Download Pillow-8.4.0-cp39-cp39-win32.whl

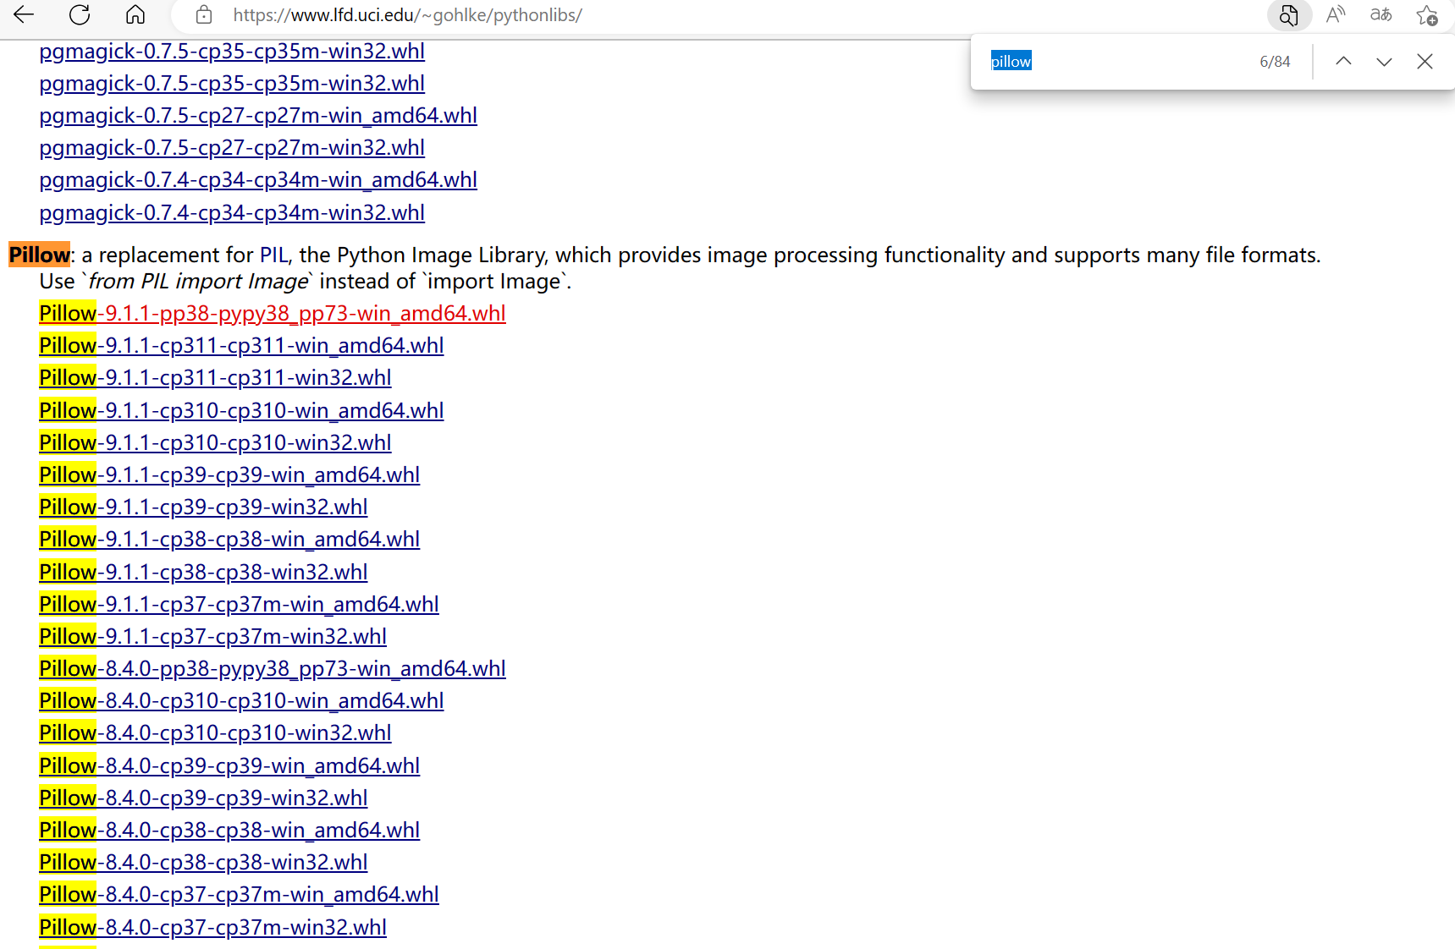pyautogui.click(x=203, y=798)
